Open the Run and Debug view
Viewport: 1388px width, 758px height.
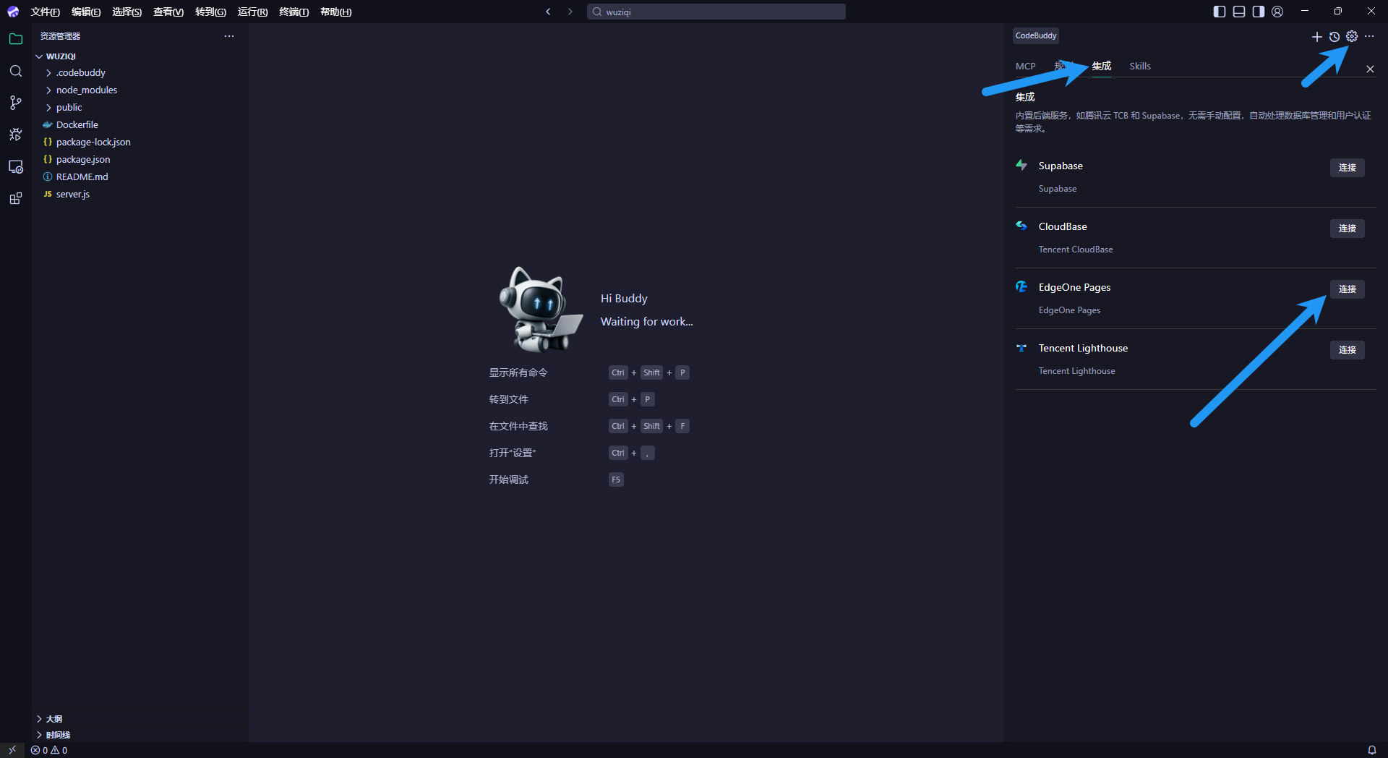point(15,135)
